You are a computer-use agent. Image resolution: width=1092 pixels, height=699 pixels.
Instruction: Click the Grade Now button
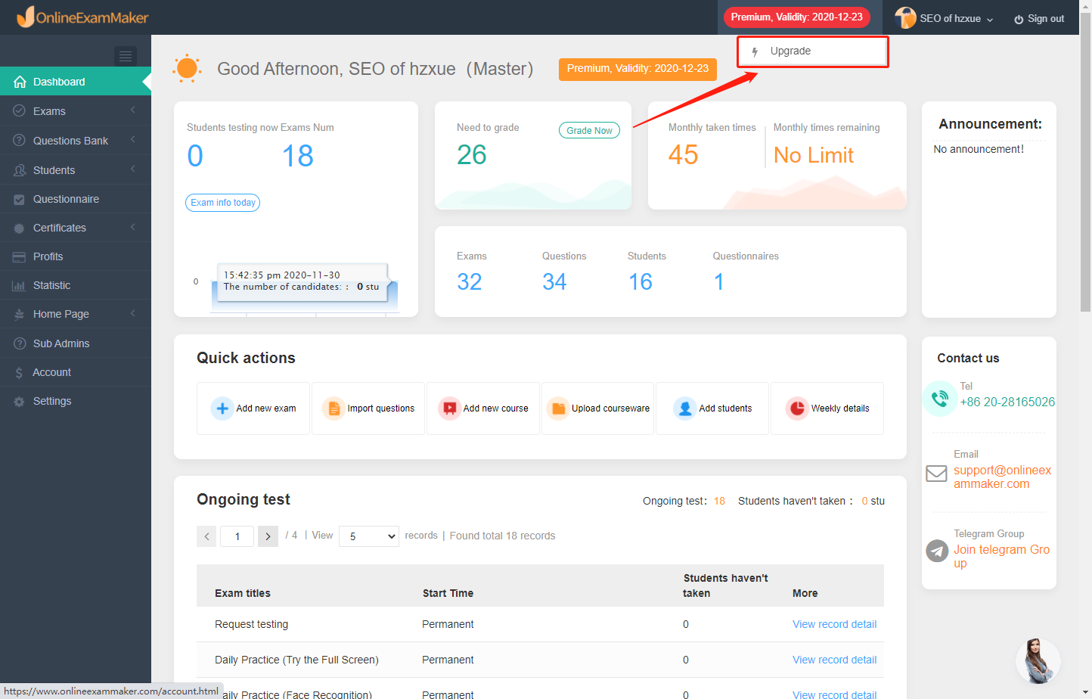589,130
